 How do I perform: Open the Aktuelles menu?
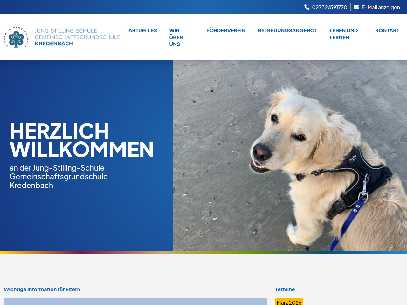point(142,30)
